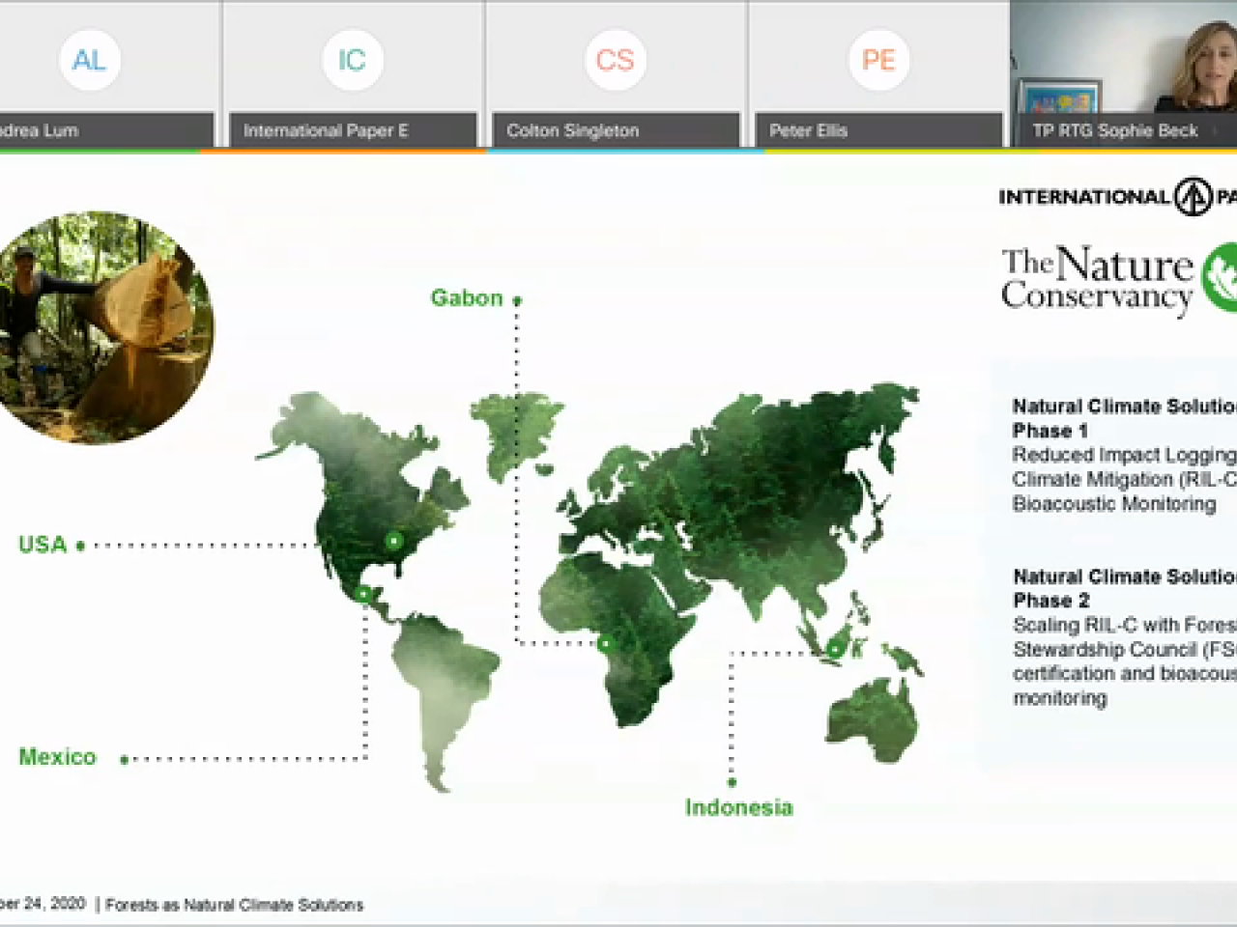1237x927 pixels.
Task: Select Colton Singleton participant name
Action: (572, 130)
